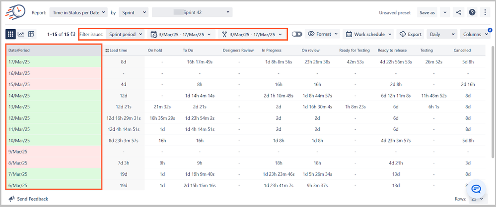The width and height of the screenshot is (496, 207).
Task: Click the Date/Period column header
Action: [54, 50]
